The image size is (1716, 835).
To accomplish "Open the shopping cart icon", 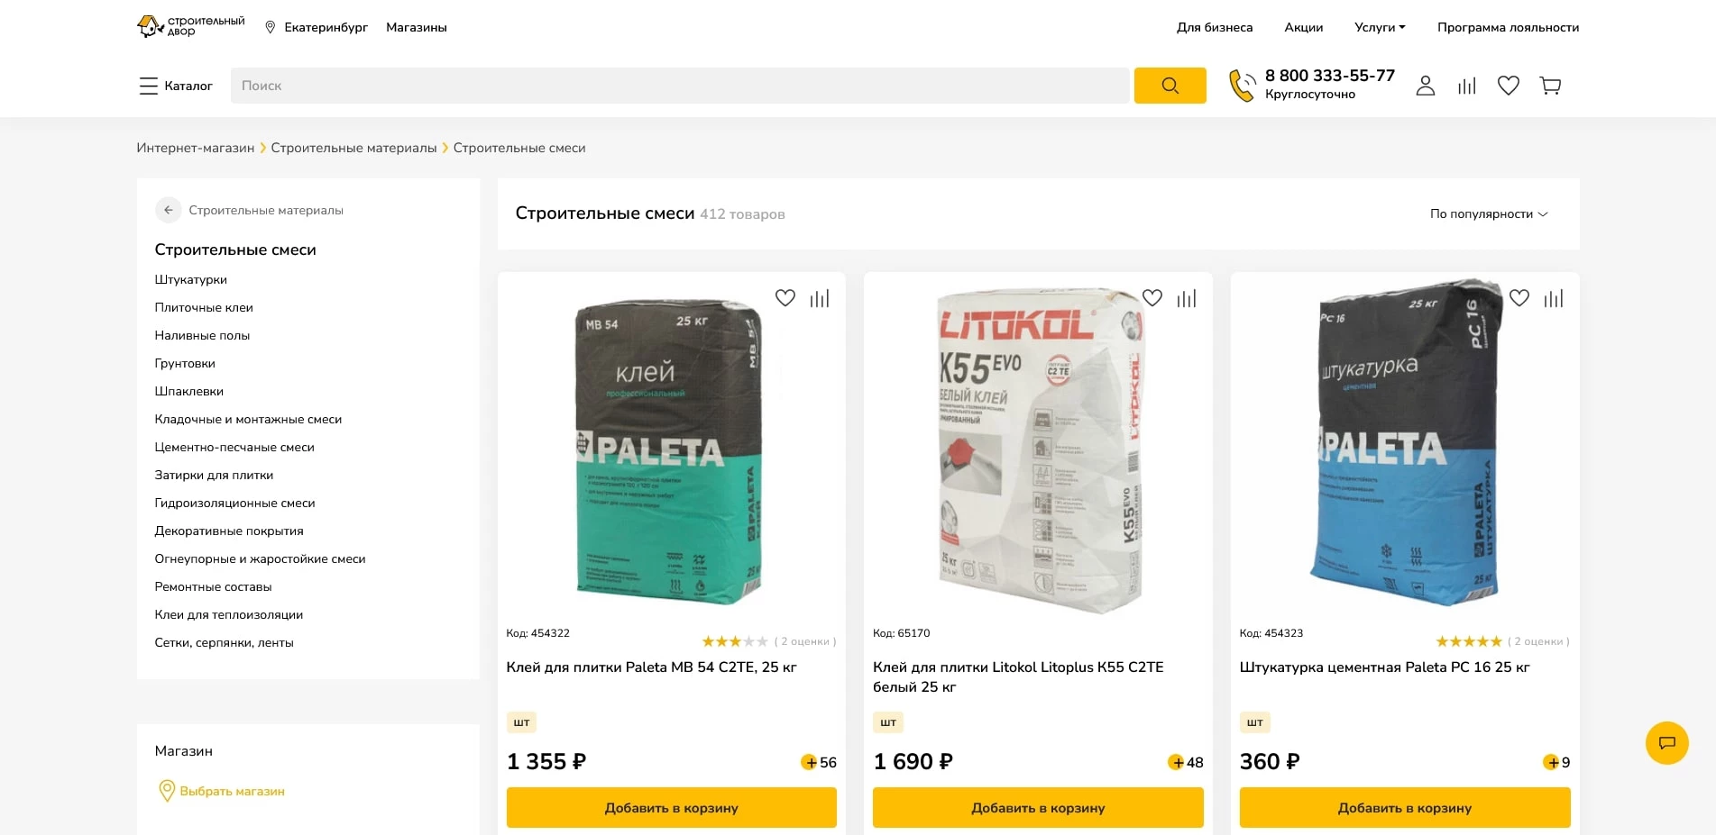I will (1550, 85).
